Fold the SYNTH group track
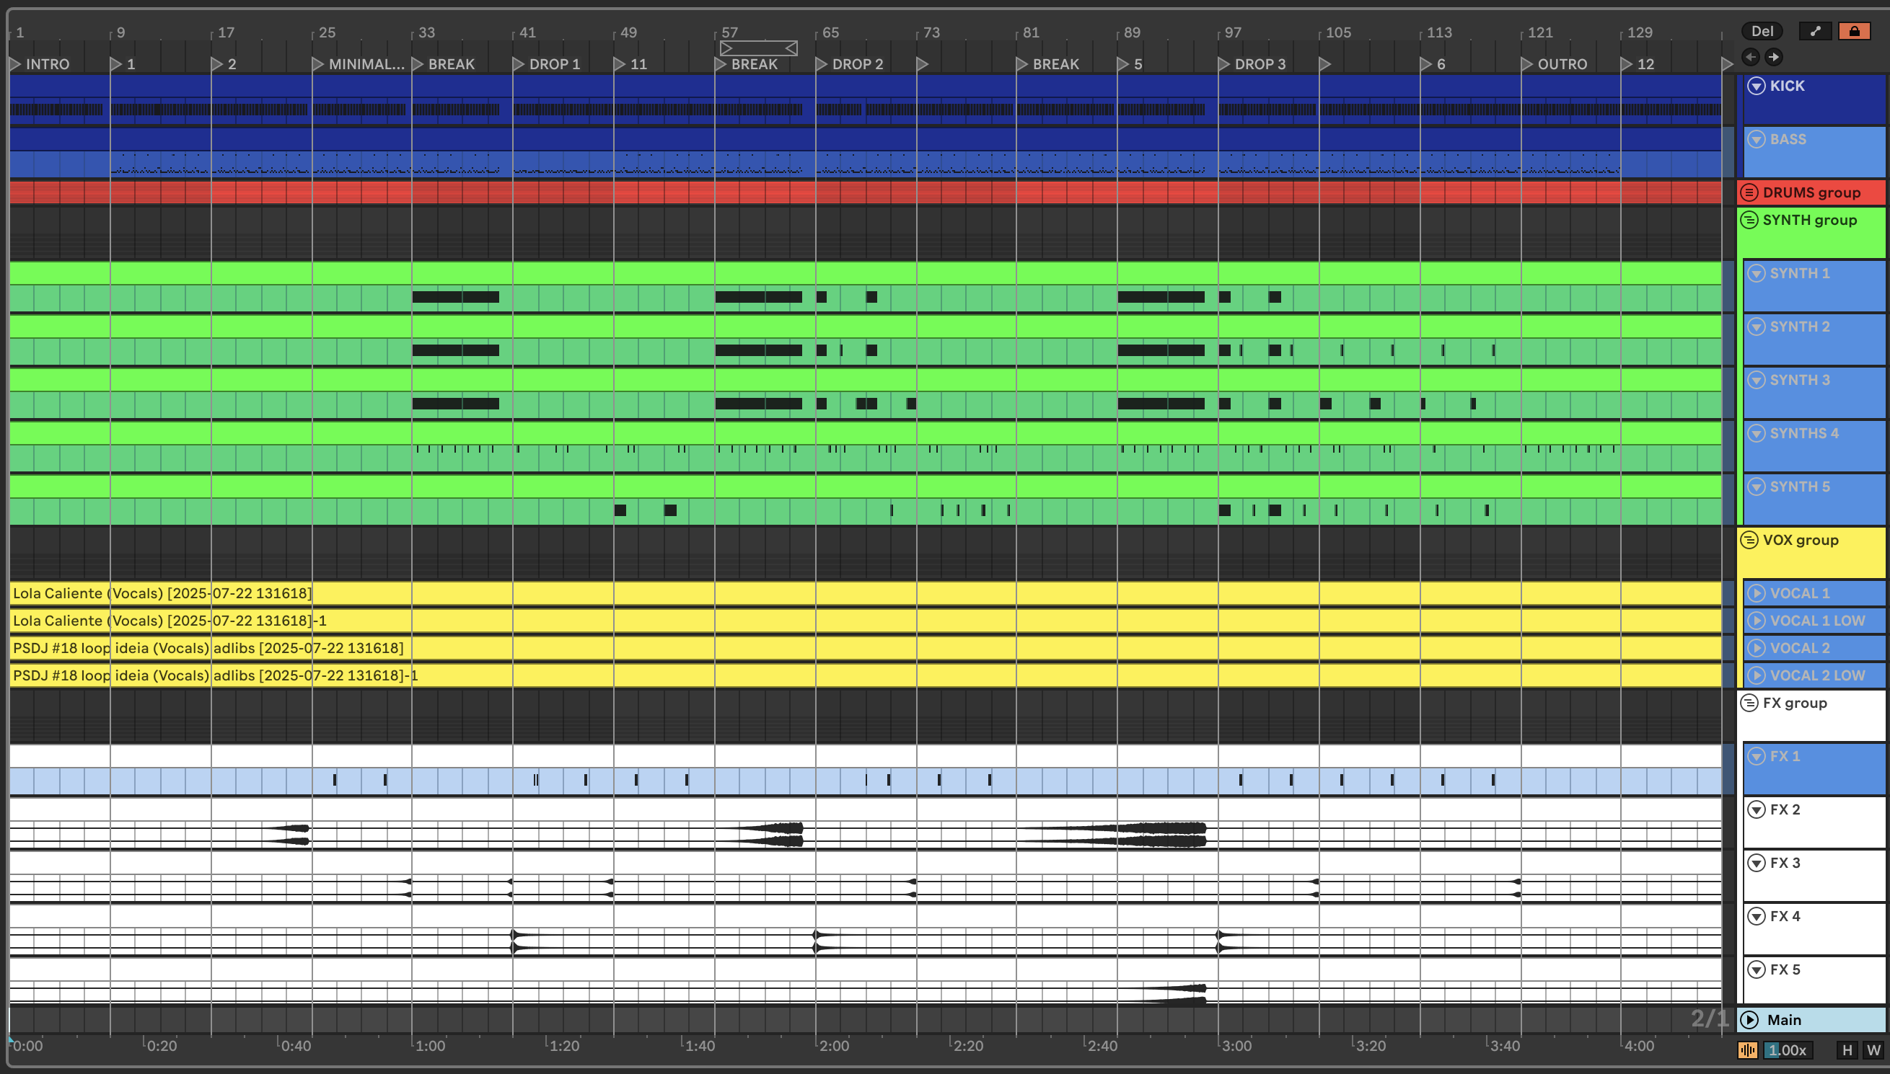 [1749, 220]
